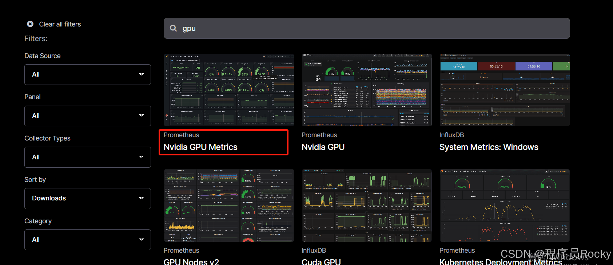
Task: Expand the Category filter dropdown
Action: (87, 240)
